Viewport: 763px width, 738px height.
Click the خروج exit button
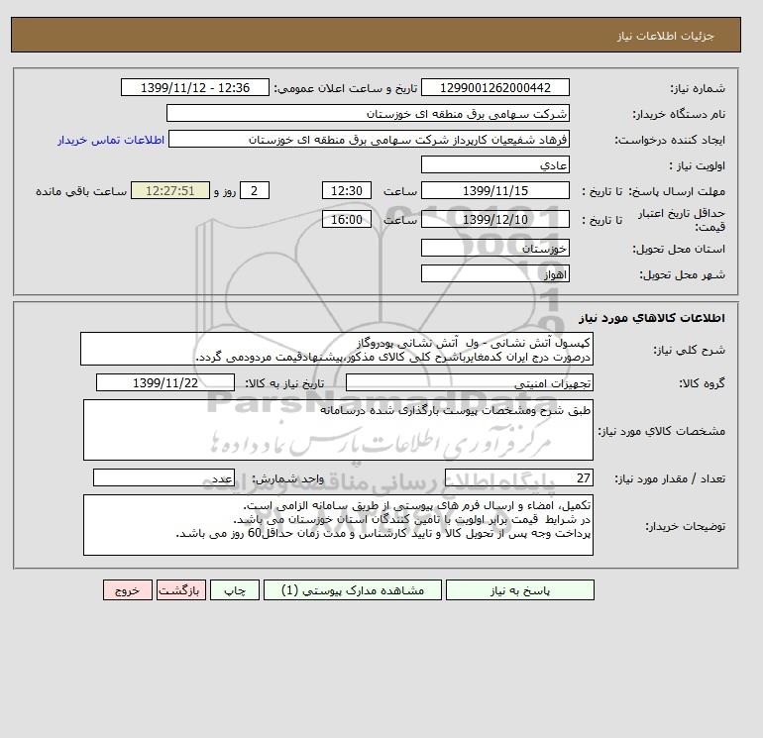click(128, 590)
